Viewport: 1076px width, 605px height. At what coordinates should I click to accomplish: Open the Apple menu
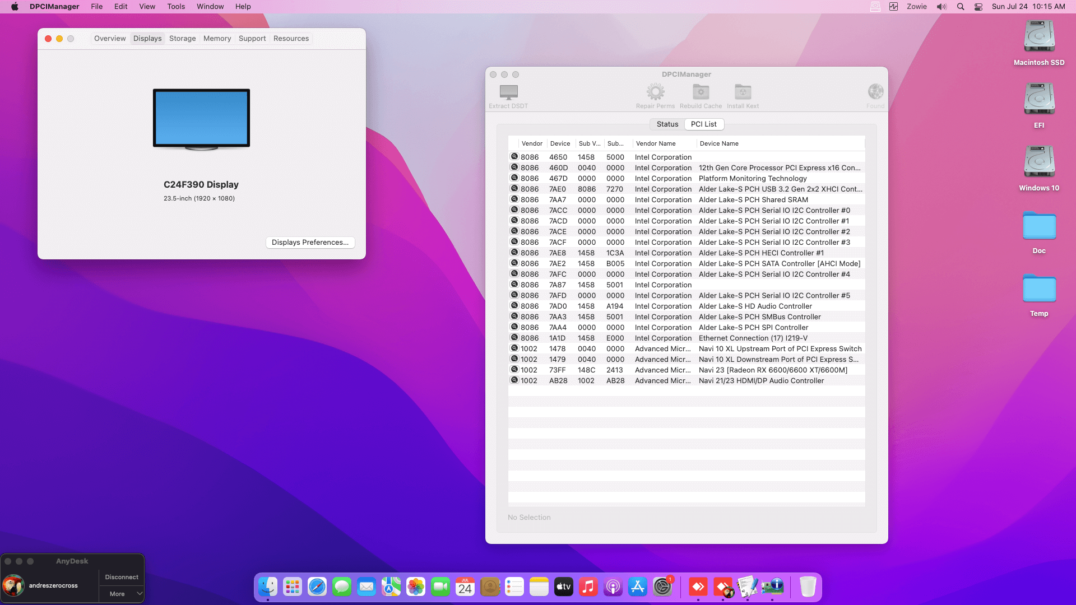[x=15, y=7]
